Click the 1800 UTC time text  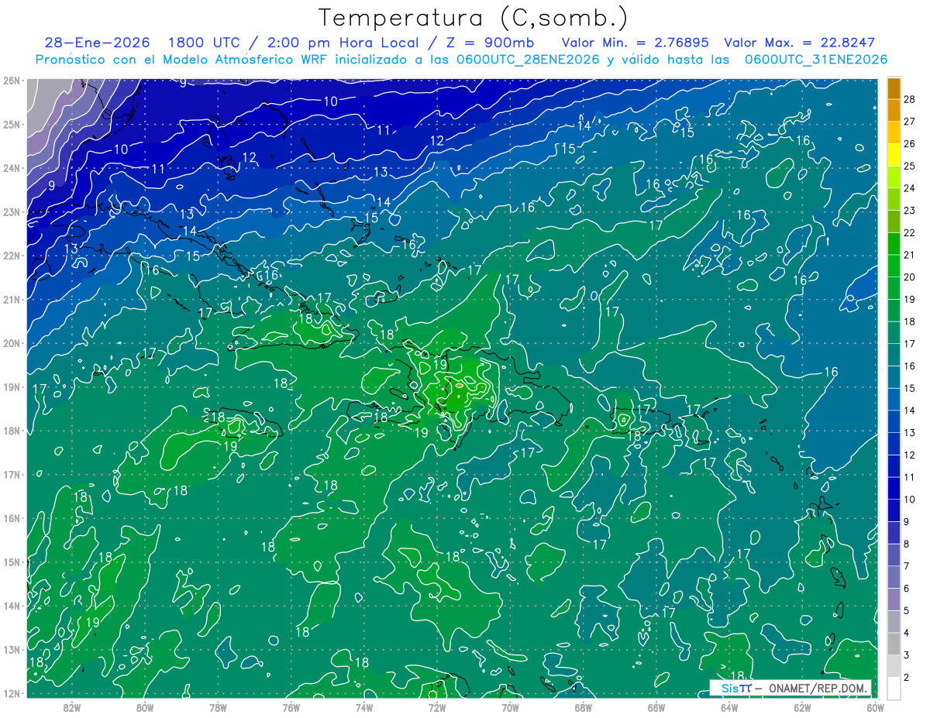coord(204,43)
